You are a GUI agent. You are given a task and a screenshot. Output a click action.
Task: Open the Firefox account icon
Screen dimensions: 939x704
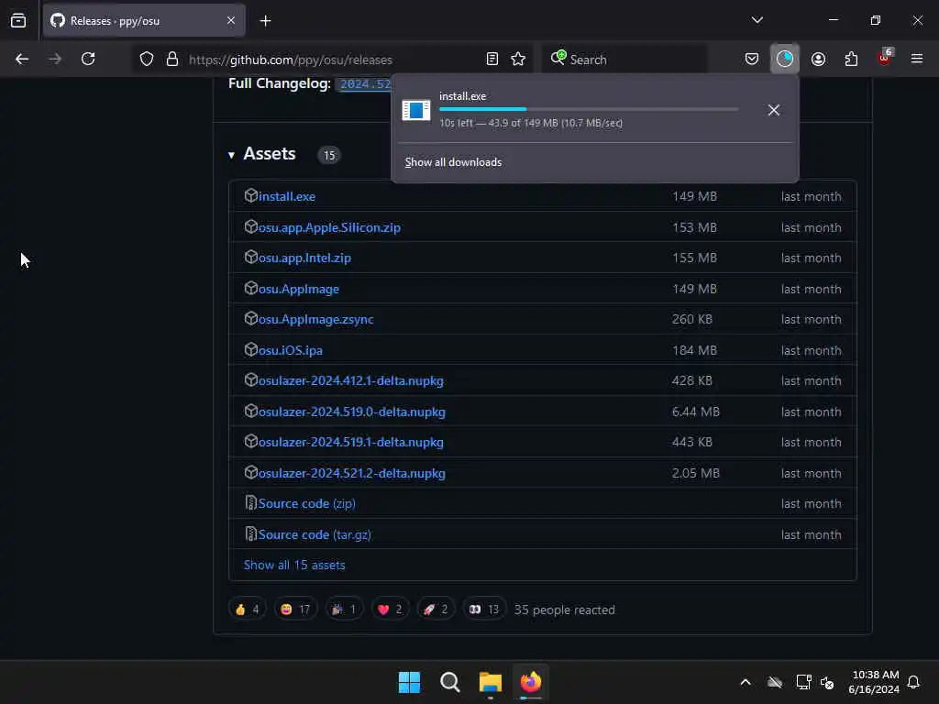point(818,59)
